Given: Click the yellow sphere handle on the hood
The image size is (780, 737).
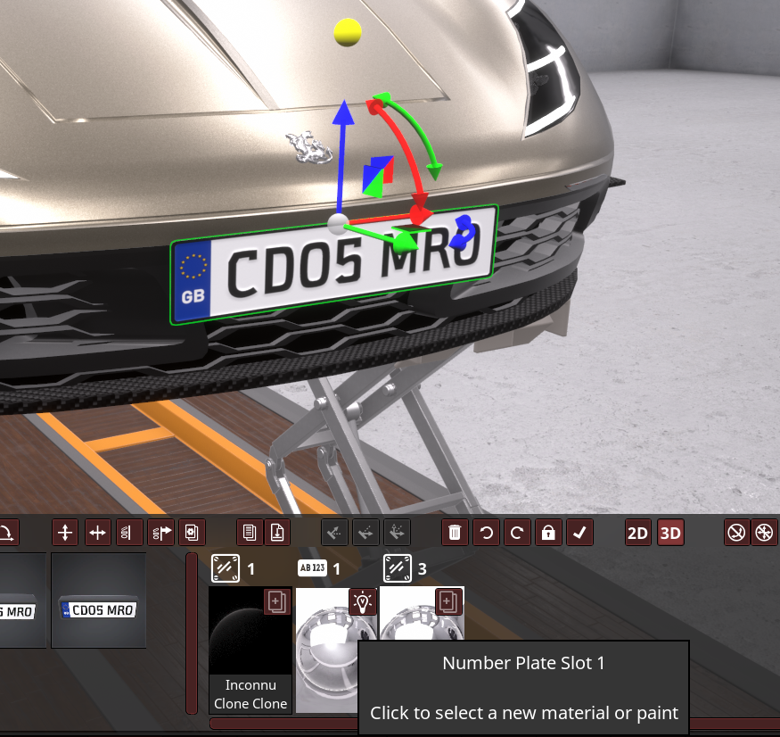Looking at the screenshot, I should tap(348, 32).
